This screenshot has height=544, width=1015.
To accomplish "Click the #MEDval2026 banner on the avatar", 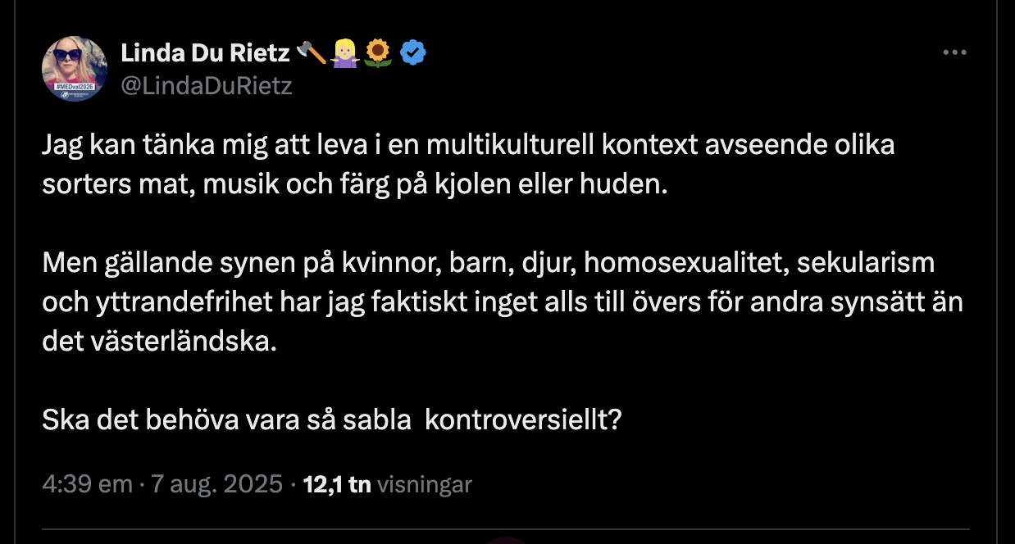I will 74,85.
